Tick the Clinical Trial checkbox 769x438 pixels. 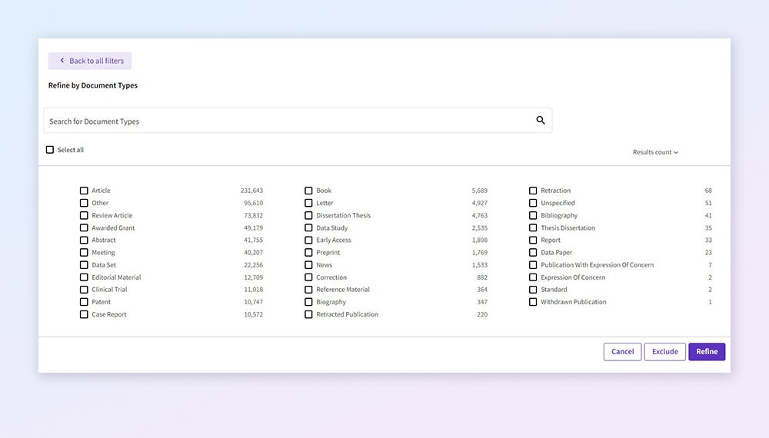[x=84, y=290]
